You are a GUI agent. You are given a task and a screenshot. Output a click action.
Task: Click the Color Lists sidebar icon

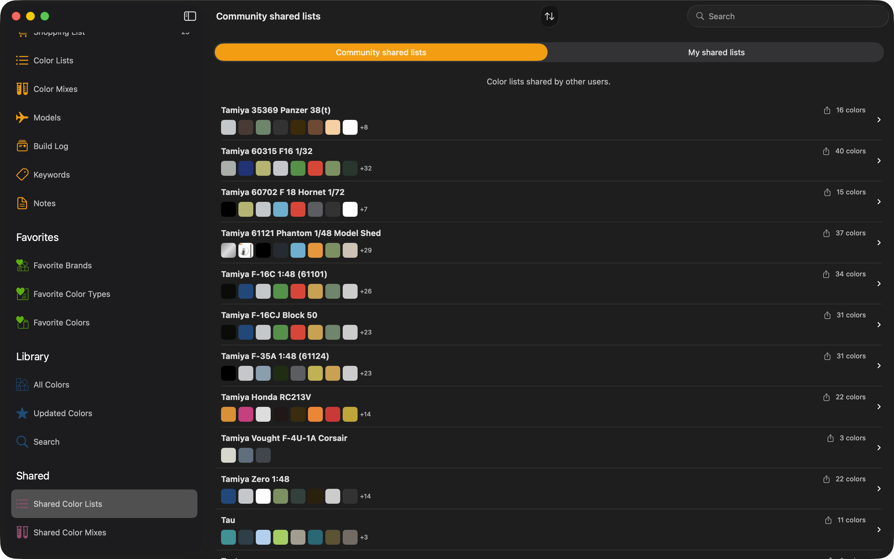(22, 60)
